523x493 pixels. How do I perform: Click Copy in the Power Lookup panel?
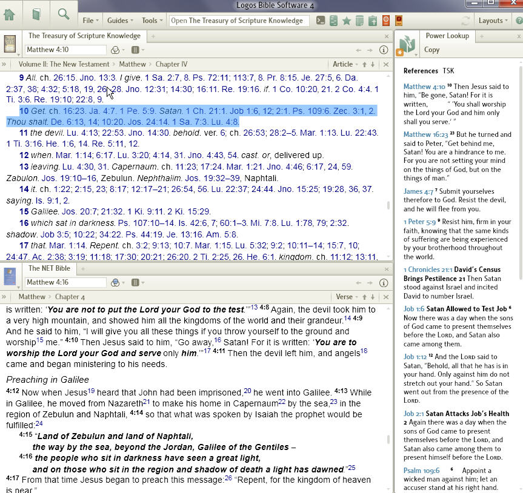tap(431, 50)
